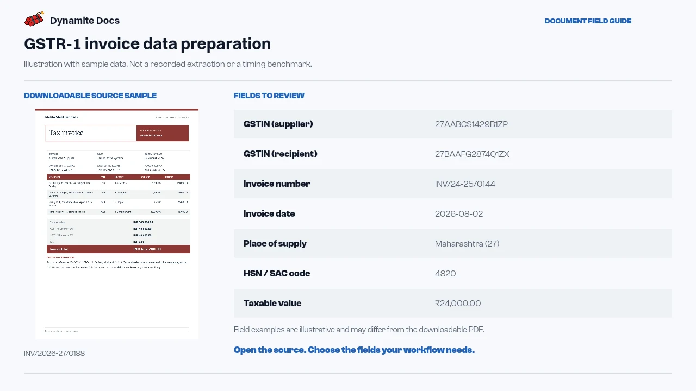
Task: Click the 'Open the source. Choose the fields' link
Action: point(354,350)
